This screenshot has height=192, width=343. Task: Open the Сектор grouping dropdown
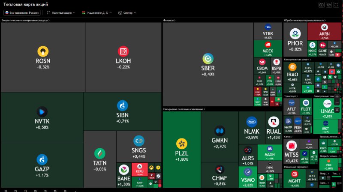pyautogui.click(x=127, y=13)
